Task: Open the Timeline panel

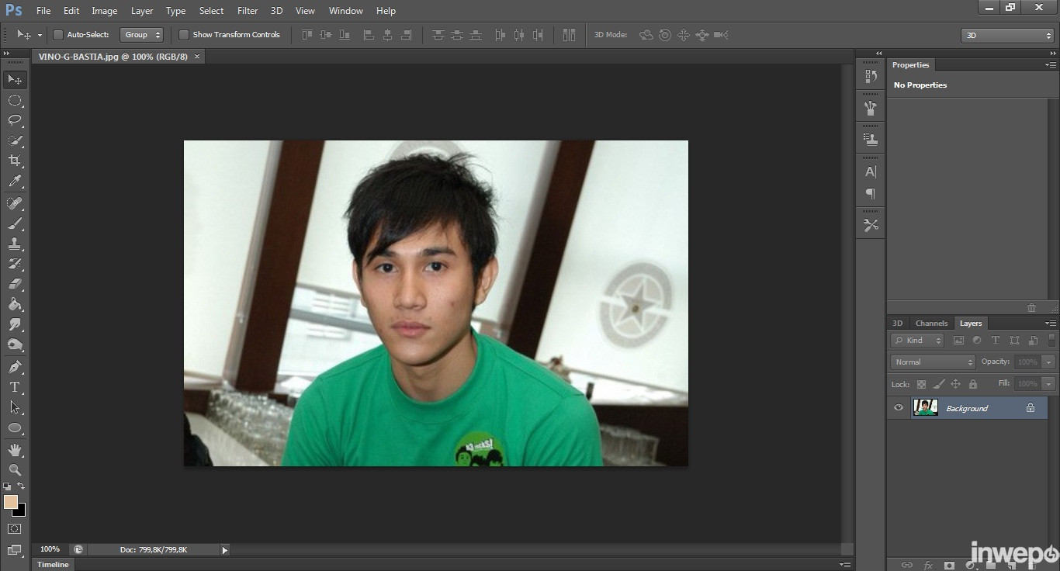Action: tap(54, 564)
